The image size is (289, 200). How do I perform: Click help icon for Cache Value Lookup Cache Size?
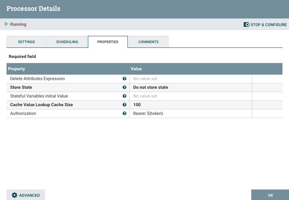[125, 105]
